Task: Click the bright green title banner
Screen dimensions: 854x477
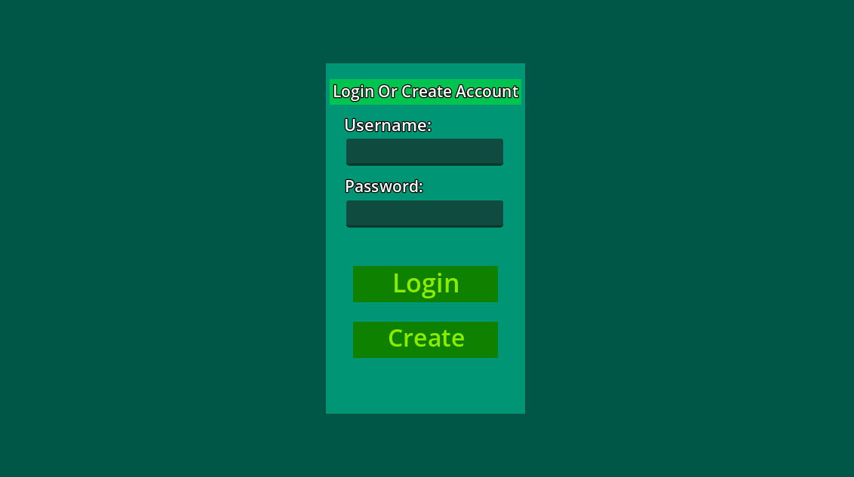Action: (x=425, y=91)
